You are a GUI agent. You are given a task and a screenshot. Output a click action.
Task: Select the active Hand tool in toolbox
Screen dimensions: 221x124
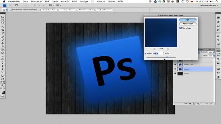coord(2,82)
